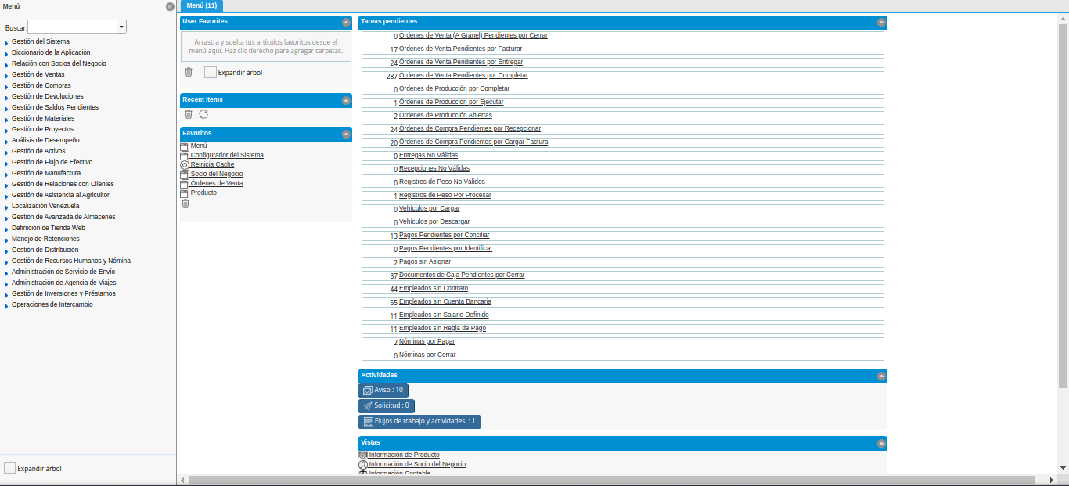The width and height of the screenshot is (1069, 486).
Task: Click trash icon below Favoritos list
Action: (x=185, y=203)
